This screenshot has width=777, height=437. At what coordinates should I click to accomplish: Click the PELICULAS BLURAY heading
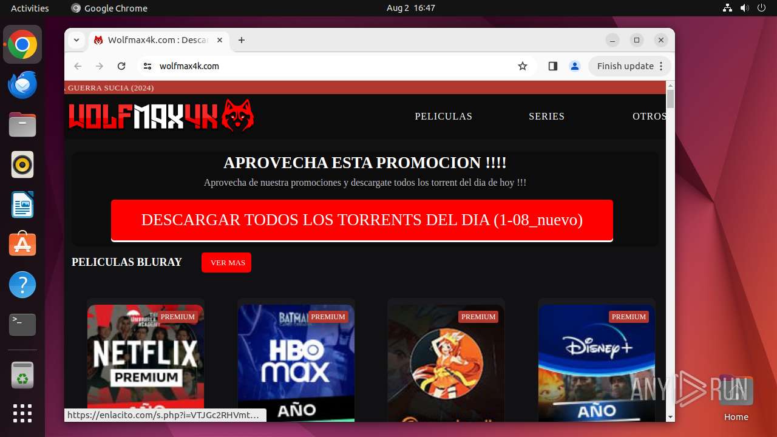[x=127, y=262]
